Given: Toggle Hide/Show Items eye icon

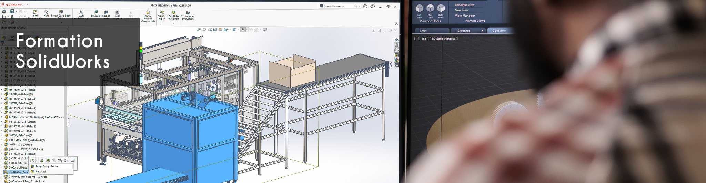Looking at the screenshot, I should click(x=242, y=30).
